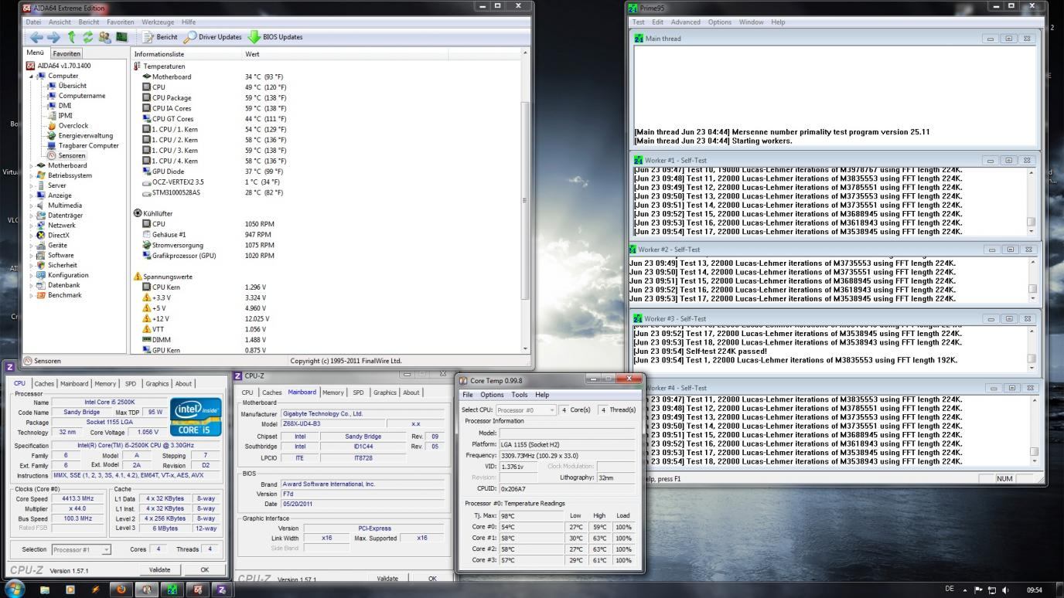Select IPMI node in AIDA64 tree
1064x598 pixels.
pyautogui.click(x=65, y=116)
